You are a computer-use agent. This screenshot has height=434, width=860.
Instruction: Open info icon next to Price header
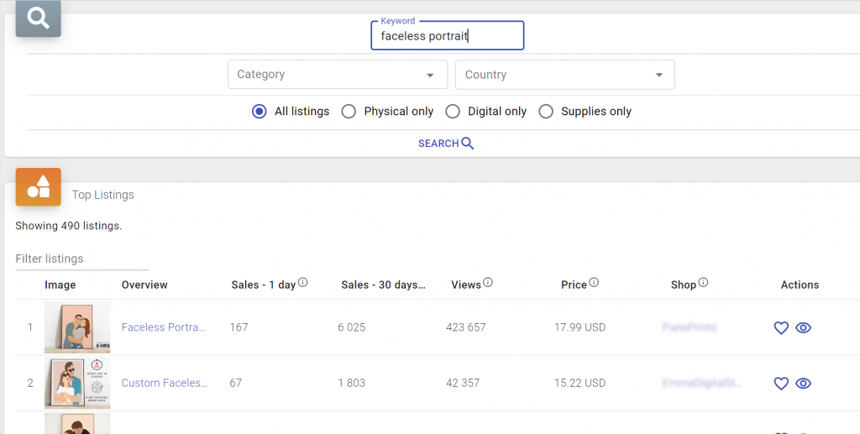594,283
